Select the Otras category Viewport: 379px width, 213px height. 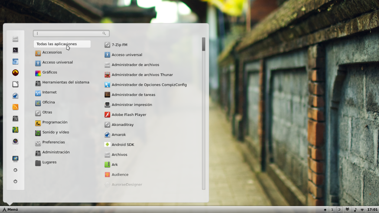click(44, 112)
